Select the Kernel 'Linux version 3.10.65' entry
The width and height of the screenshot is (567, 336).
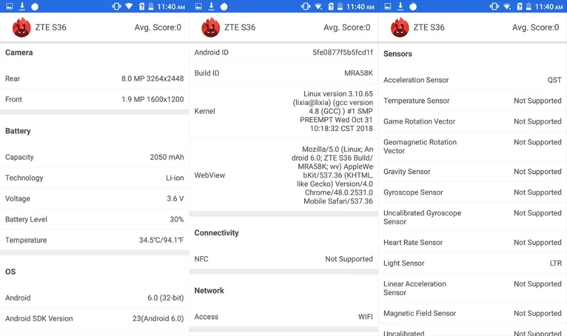(x=283, y=111)
